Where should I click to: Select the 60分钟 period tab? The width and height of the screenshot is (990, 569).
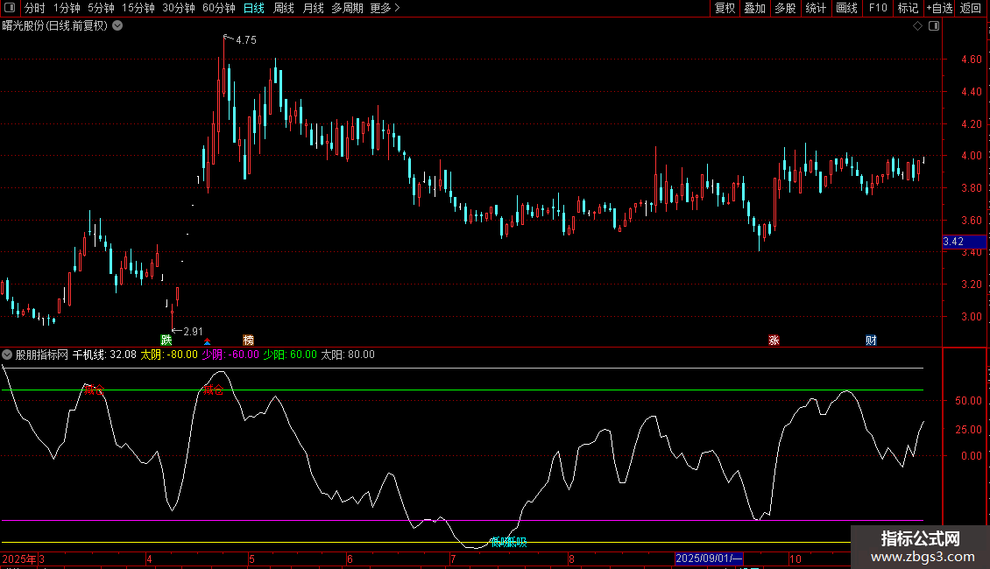point(218,8)
